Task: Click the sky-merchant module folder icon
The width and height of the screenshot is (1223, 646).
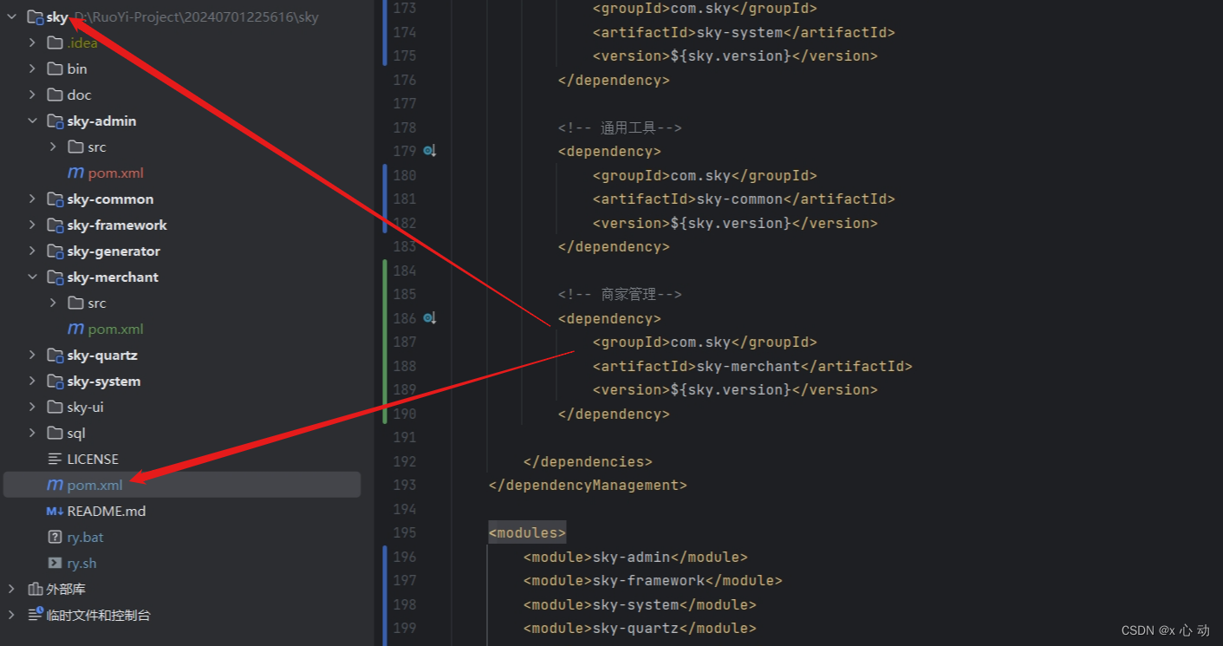Action: click(x=55, y=277)
